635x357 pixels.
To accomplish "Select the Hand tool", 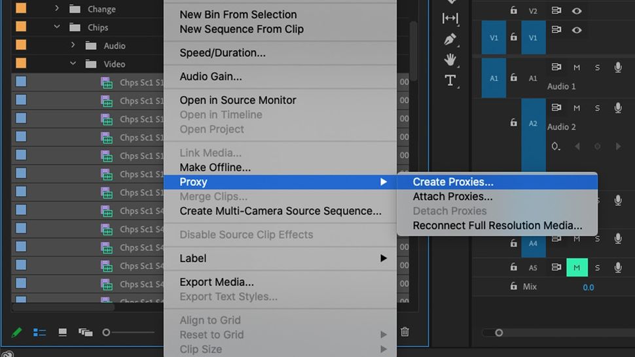I will click(x=450, y=59).
